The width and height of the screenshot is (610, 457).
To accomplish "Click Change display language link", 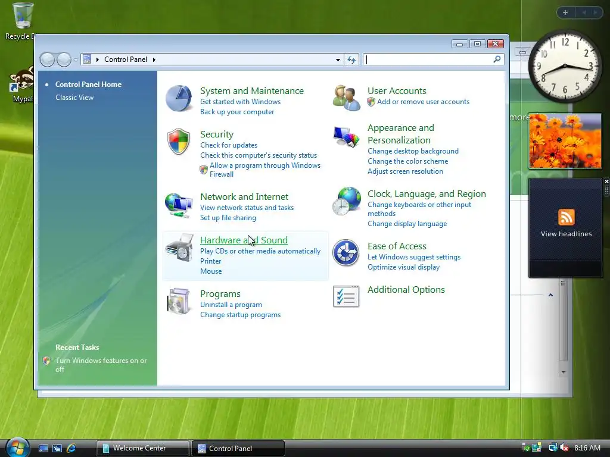I will coord(407,224).
